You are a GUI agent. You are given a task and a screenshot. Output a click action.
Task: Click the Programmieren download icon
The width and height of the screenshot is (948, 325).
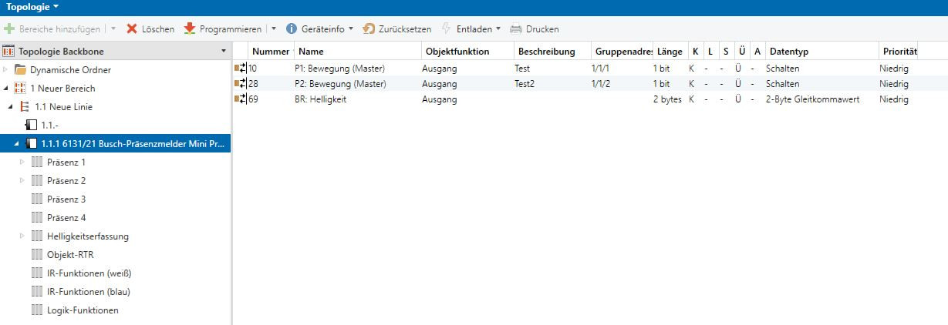[x=190, y=29]
